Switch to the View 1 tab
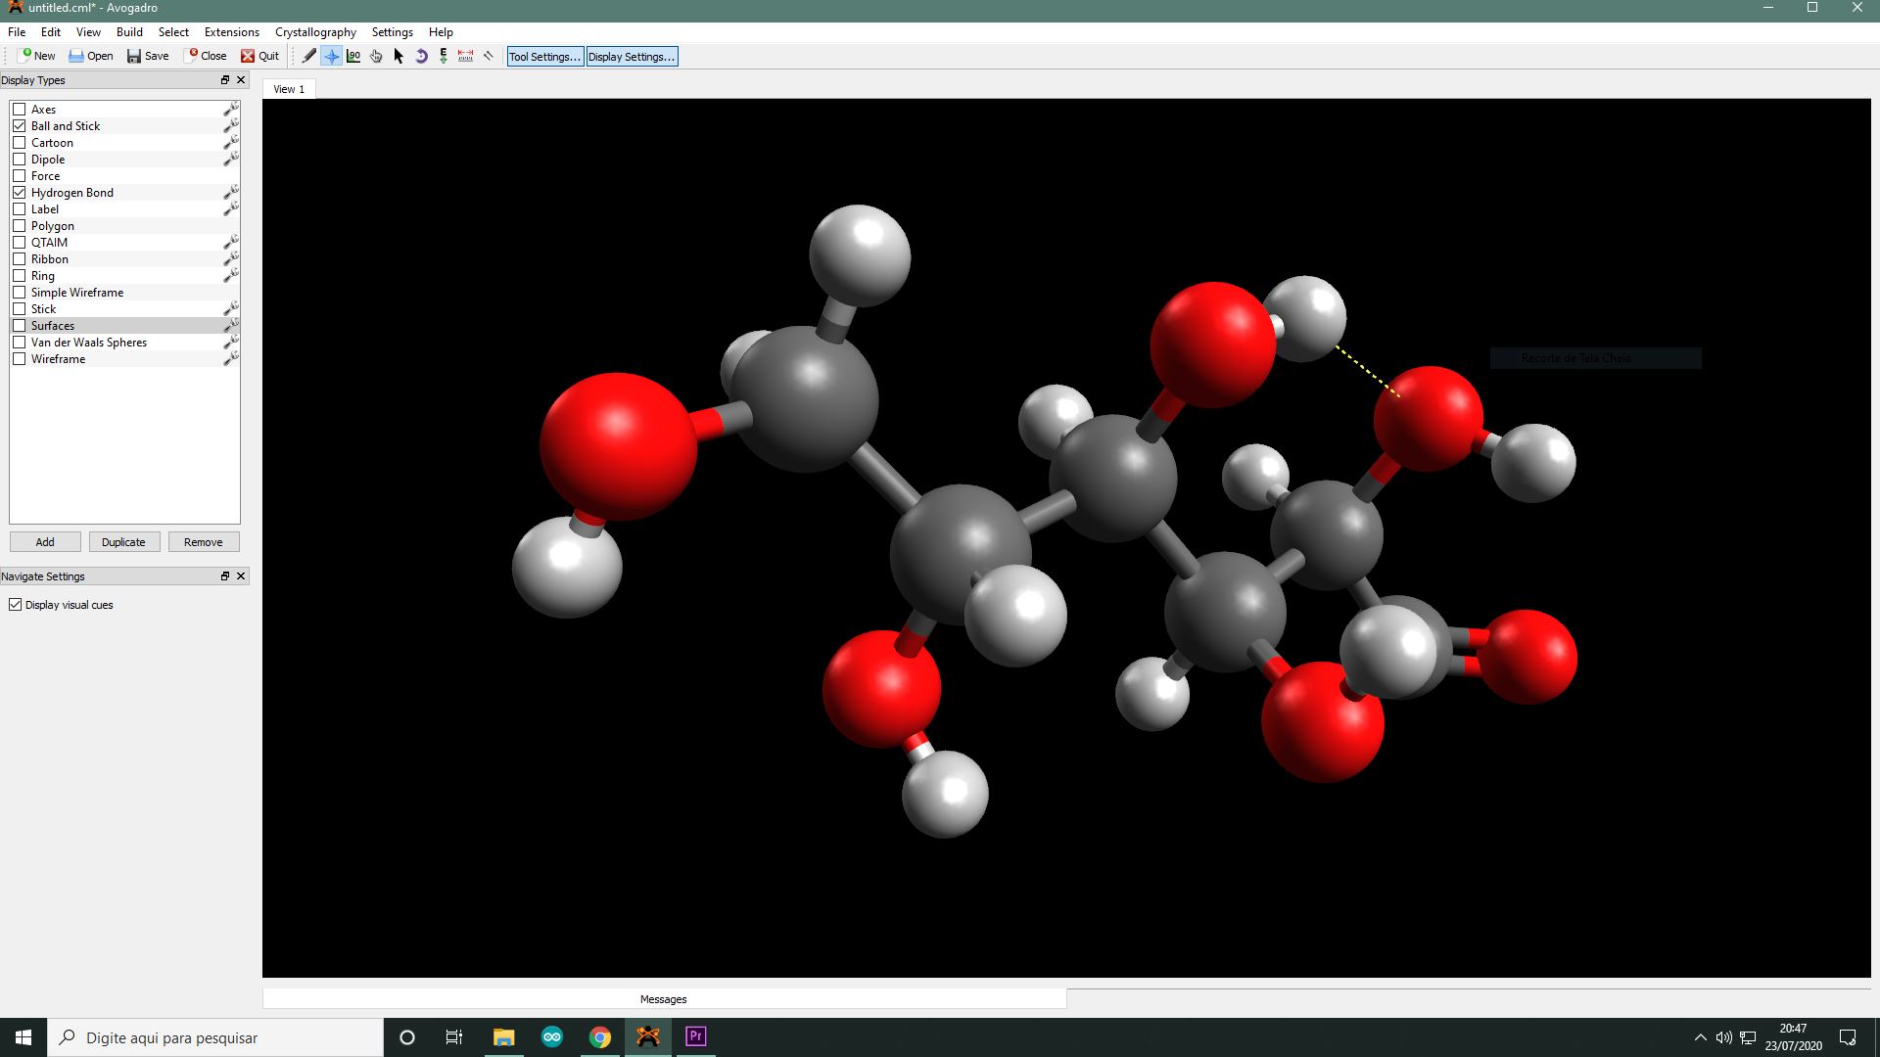 (x=289, y=88)
